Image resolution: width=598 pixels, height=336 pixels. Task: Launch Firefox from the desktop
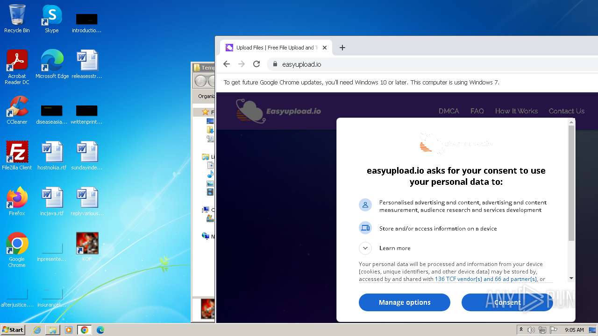click(x=17, y=201)
